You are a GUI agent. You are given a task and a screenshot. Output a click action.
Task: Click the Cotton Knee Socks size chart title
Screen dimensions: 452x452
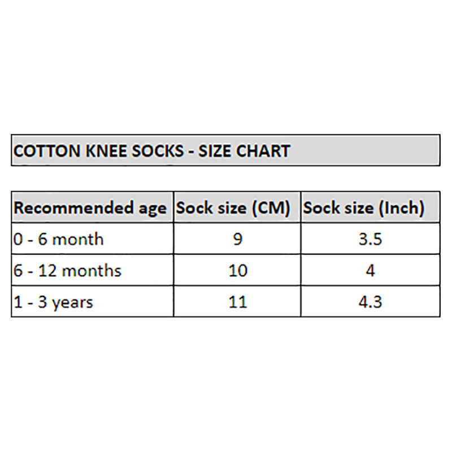[x=151, y=151]
